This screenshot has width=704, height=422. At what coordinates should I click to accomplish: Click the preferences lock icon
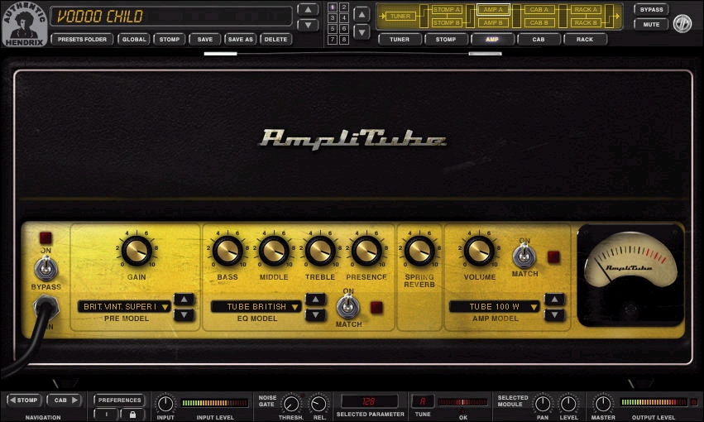click(132, 415)
